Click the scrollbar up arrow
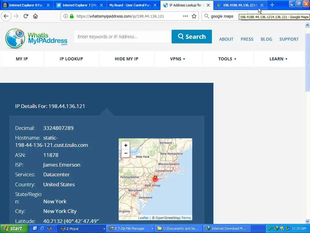This screenshot has height=233, width=310. tap(307, 25)
